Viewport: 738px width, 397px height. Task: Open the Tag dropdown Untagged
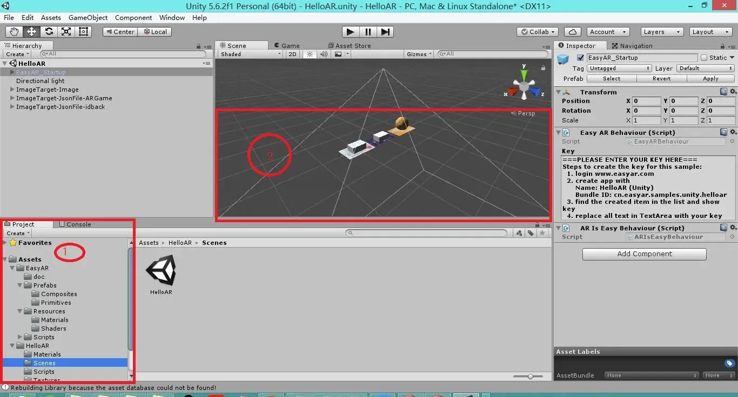(619, 69)
